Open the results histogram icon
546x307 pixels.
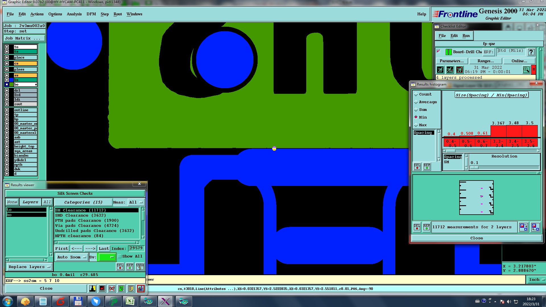tap(140, 289)
